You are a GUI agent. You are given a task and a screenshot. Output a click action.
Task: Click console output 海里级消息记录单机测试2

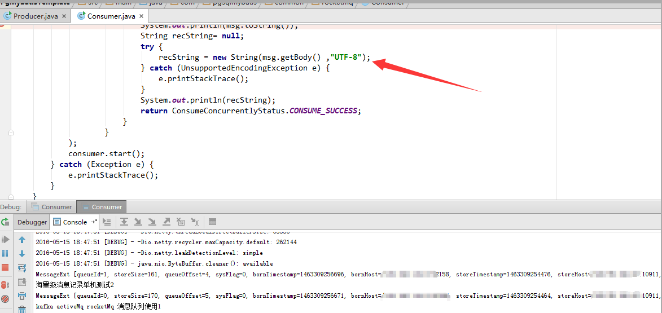74,285
